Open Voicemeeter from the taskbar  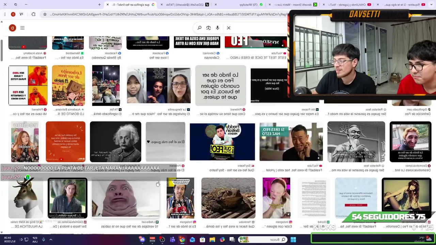click(x=153, y=240)
